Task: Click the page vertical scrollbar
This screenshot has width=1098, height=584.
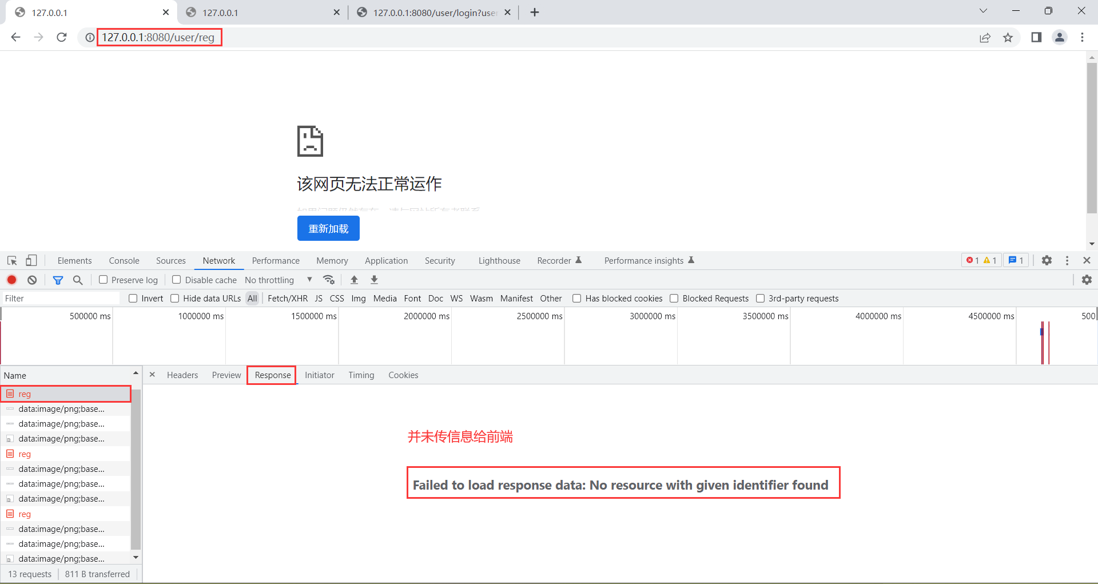Action: pyautogui.click(x=1092, y=137)
